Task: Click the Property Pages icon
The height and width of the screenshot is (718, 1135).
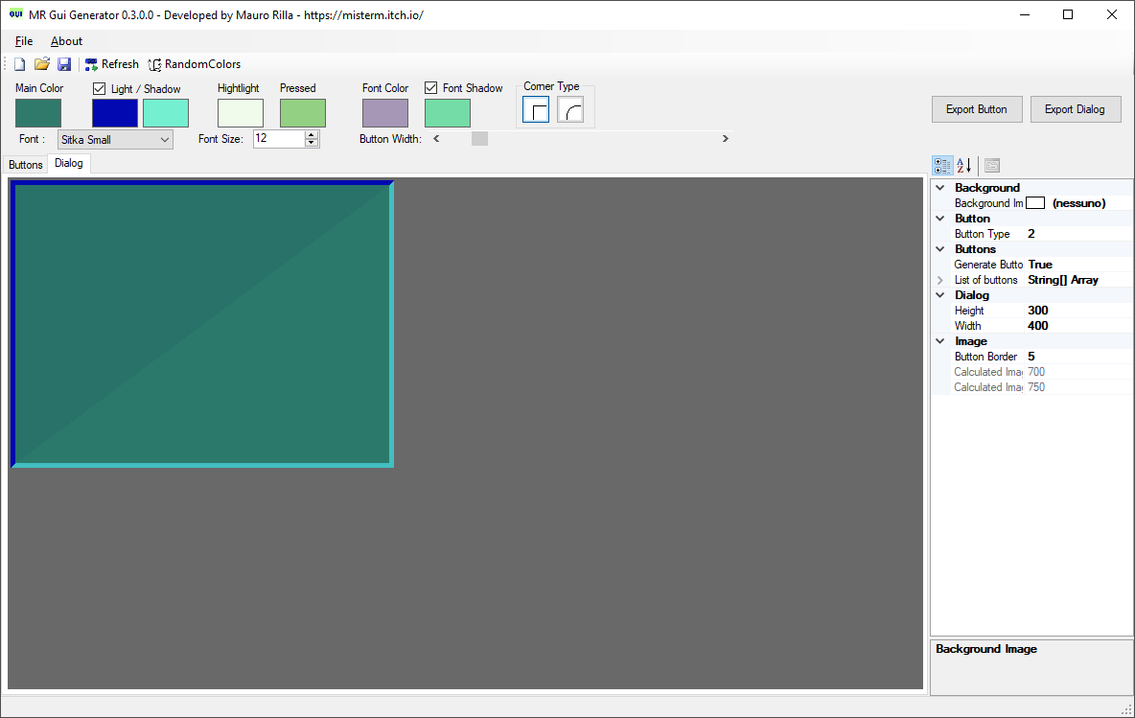Action: [991, 166]
